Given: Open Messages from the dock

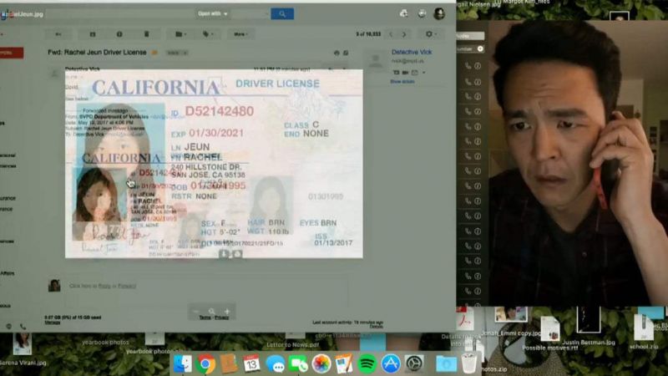Looking at the screenshot, I should 276,363.
